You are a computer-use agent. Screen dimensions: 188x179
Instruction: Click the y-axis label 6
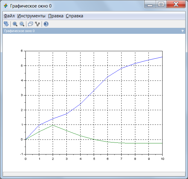[x=22, y=51]
